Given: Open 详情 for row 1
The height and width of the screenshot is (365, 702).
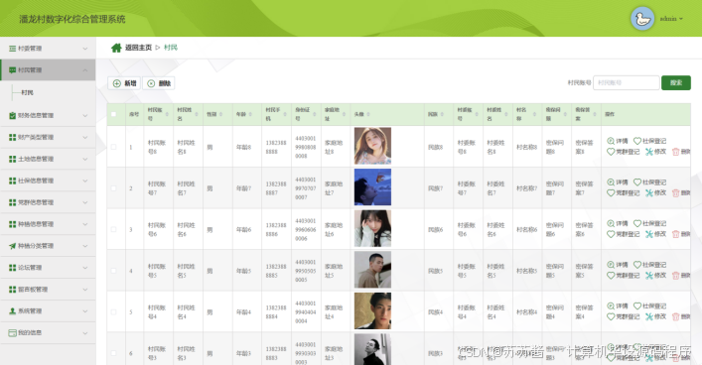Looking at the screenshot, I should [618, 141].
